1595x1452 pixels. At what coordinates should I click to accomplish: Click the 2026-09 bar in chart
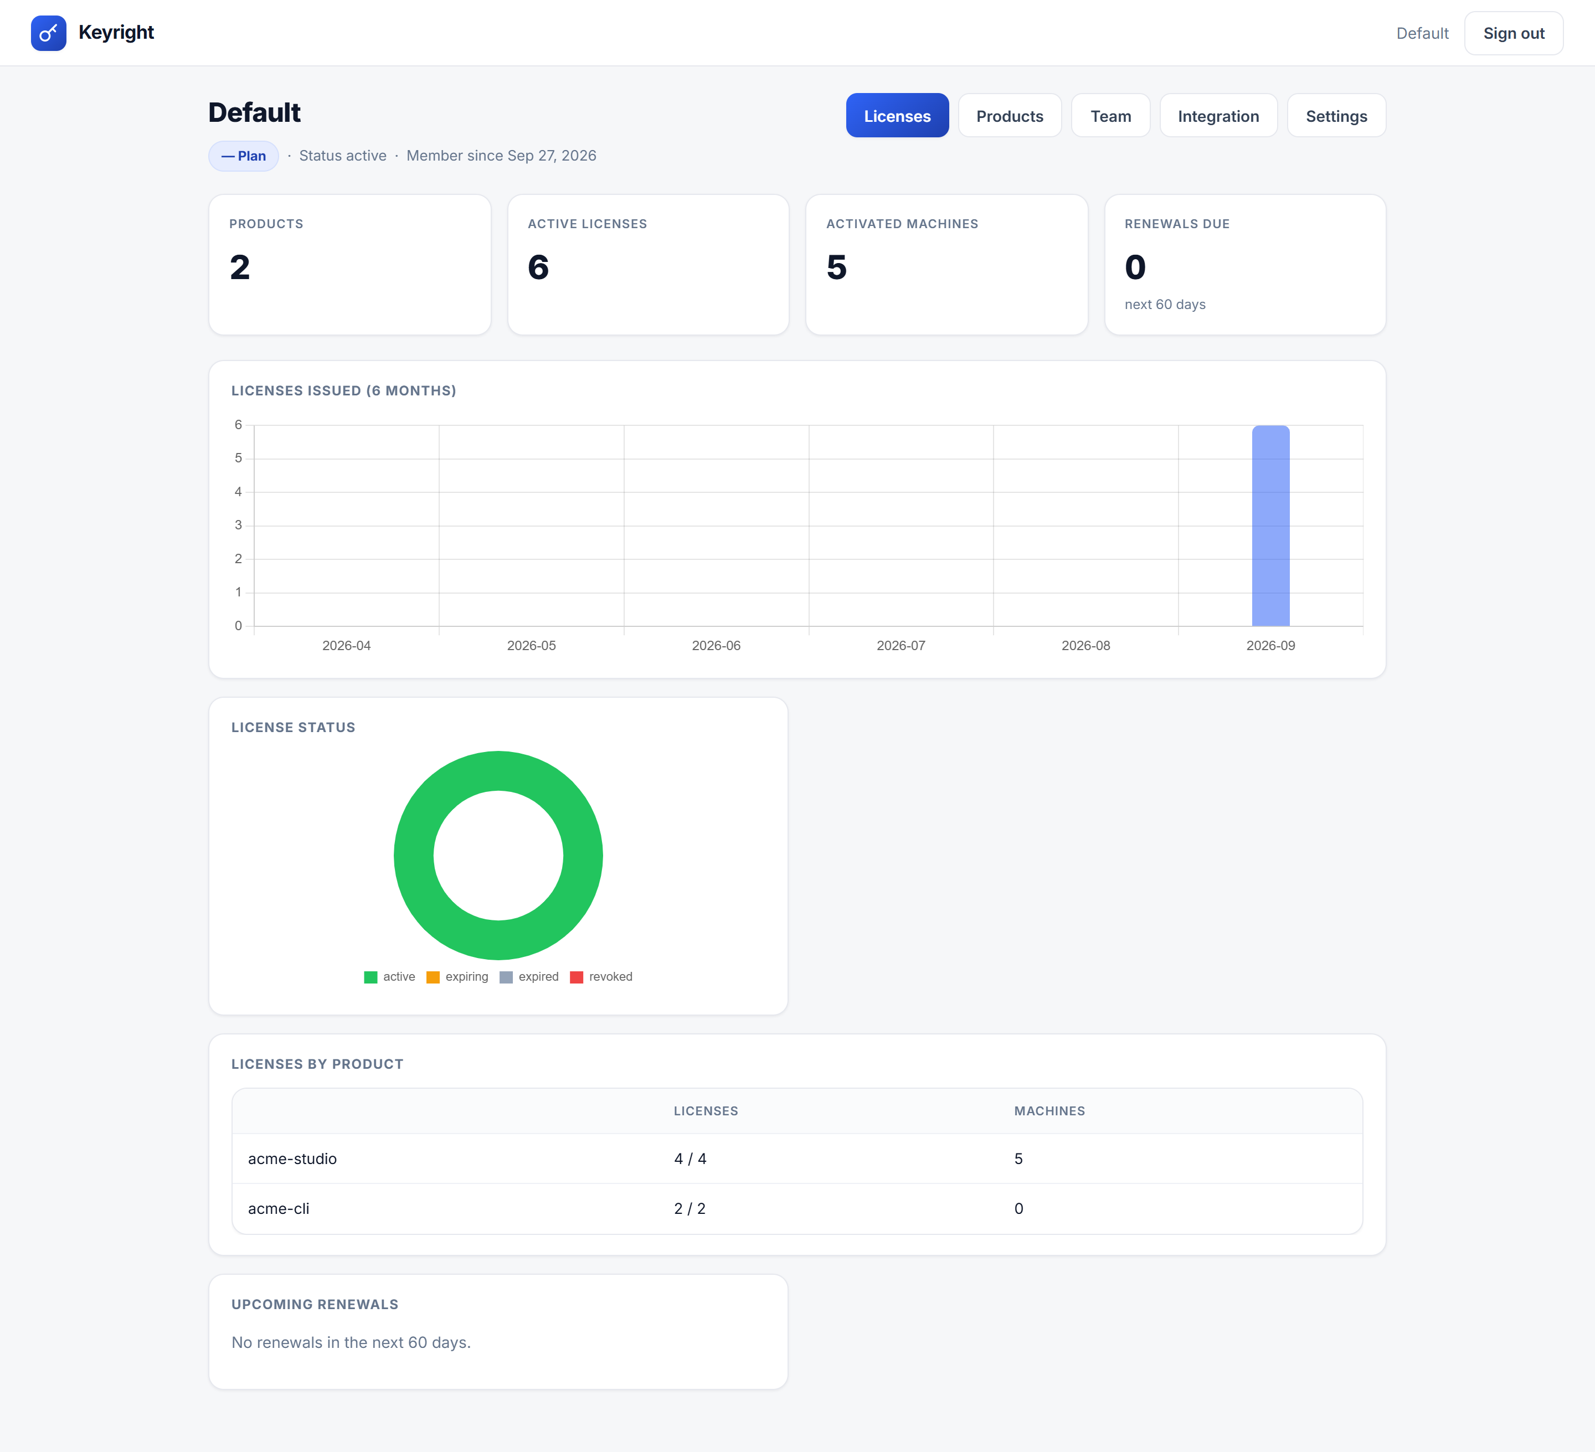[x=1270, y=526]
